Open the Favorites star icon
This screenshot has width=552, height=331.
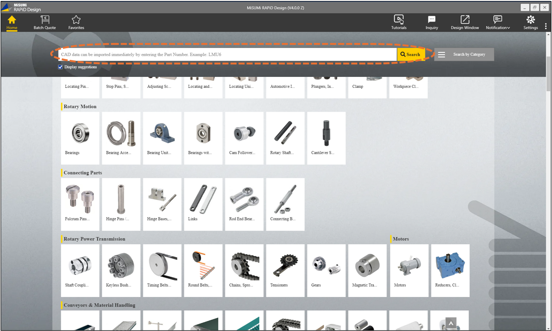point(76,22)
